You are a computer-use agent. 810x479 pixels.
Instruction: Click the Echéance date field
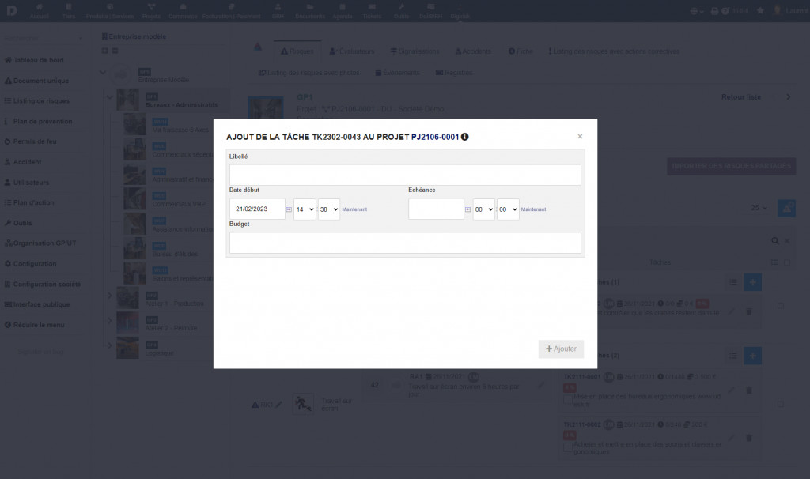(x=436, y=209)
